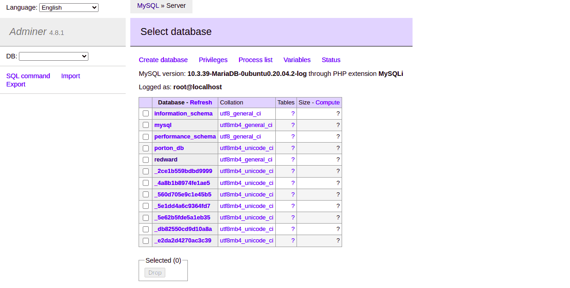Check the redward database checkbox
The width and height of the screenshot is (570, 288).
tap(145, 160)
